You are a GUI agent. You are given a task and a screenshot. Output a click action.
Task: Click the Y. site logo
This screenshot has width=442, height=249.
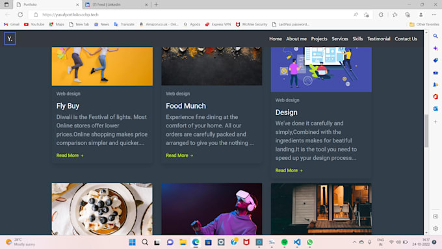[x=10, y=38]
